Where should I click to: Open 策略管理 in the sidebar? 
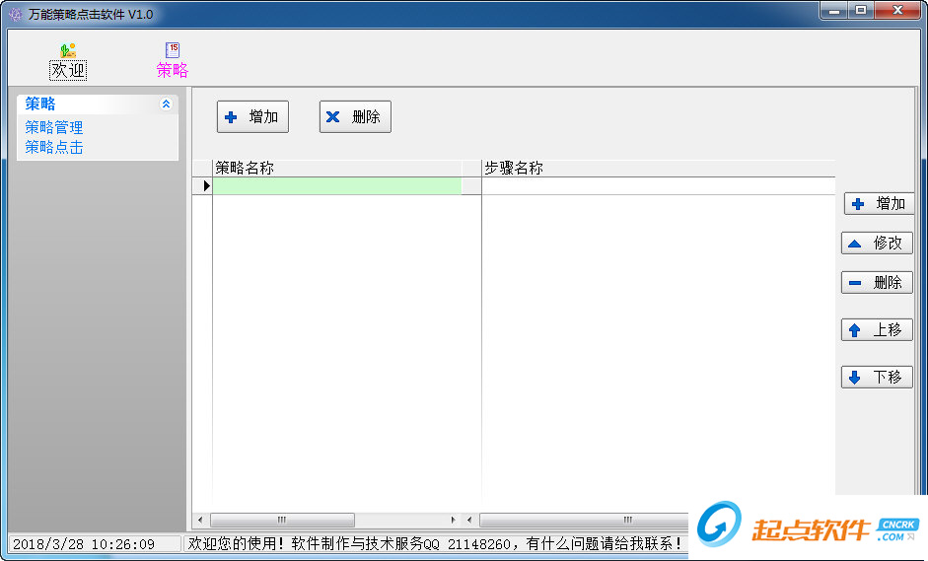click(x=54, y=127)
